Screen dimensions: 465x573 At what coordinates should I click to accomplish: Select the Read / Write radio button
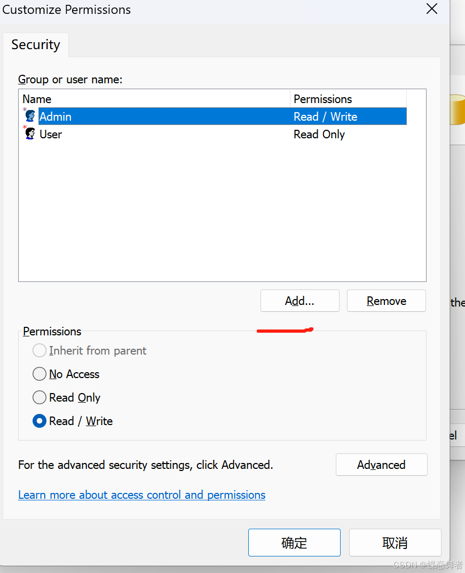(x=40, y=421)
